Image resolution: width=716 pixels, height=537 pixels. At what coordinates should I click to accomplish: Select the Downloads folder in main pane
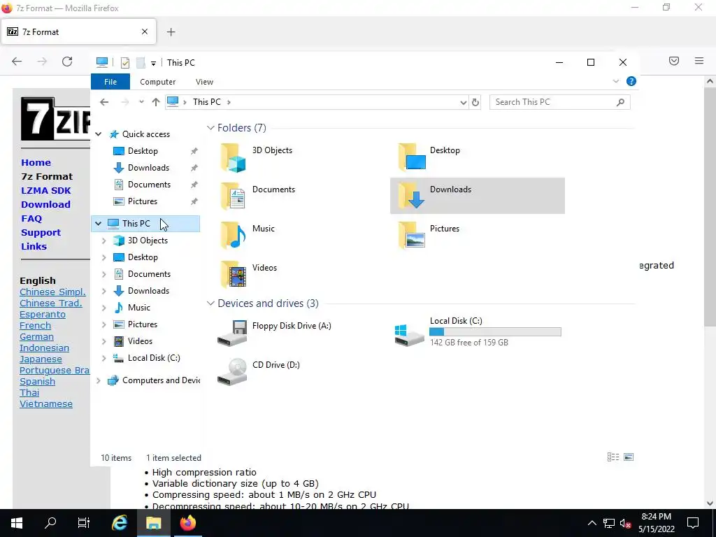tap(477, 196)
